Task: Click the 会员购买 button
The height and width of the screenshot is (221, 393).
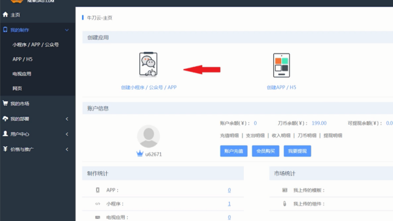Action: [266, 151]
